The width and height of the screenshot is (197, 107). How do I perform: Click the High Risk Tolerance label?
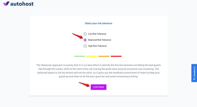point(97,46)
